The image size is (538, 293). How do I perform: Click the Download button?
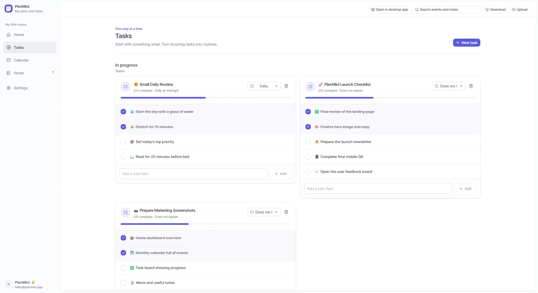(x=496, y=10)
